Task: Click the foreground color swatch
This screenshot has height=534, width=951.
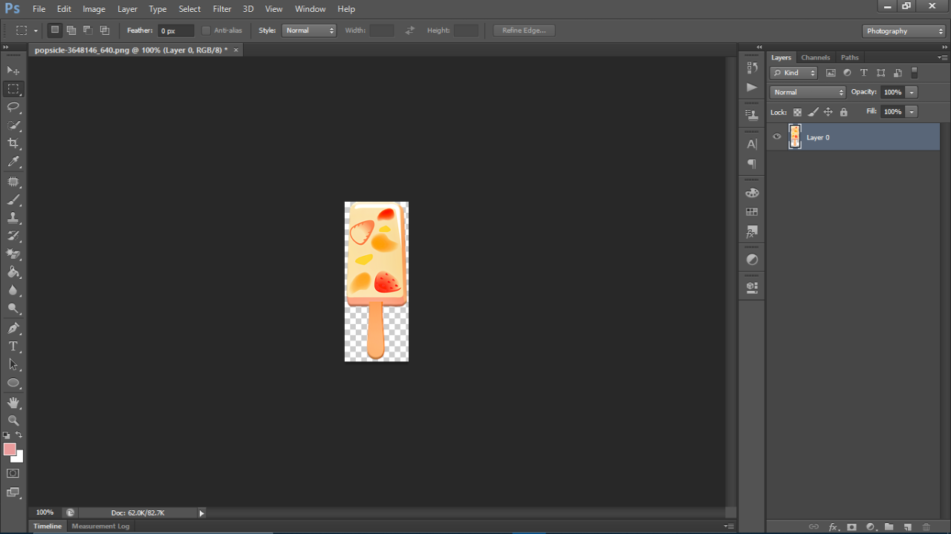Action: pyautogui.click(x=10, y=449)
